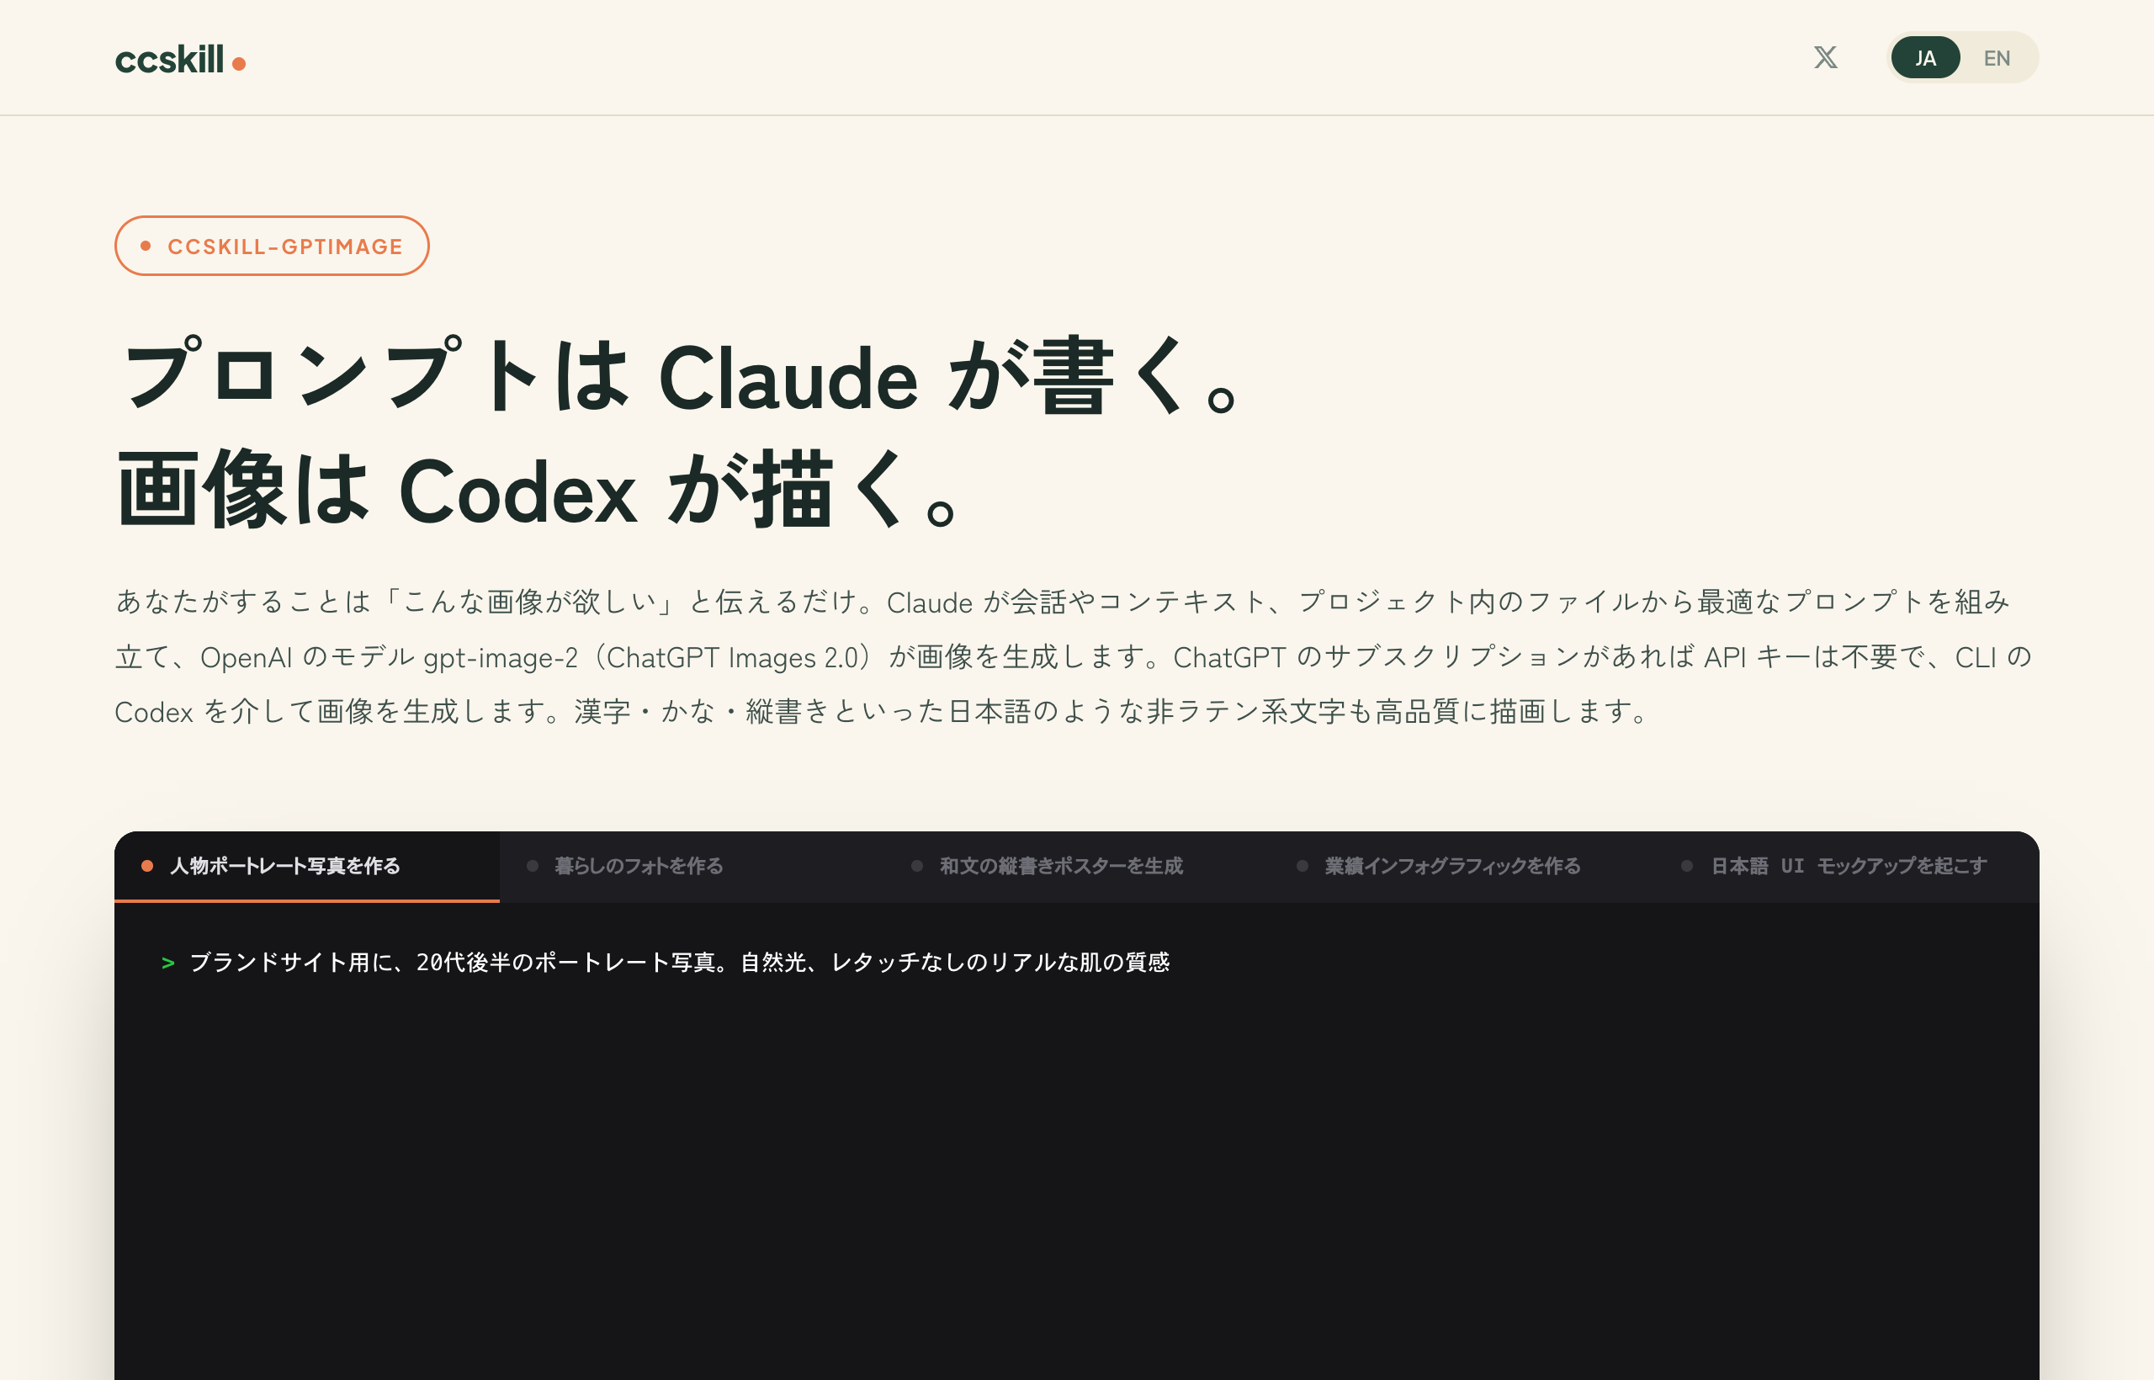Switch language to JA

1924,57
